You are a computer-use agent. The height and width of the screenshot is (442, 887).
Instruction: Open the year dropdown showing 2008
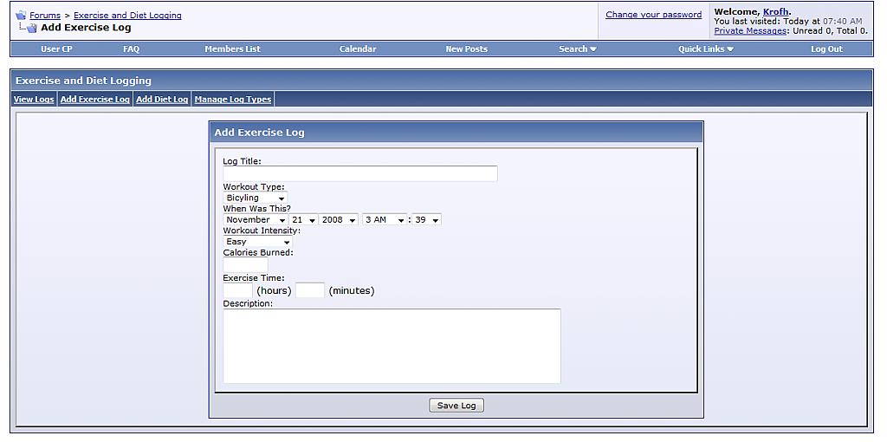pyautogui.click(x=339, y=220)
